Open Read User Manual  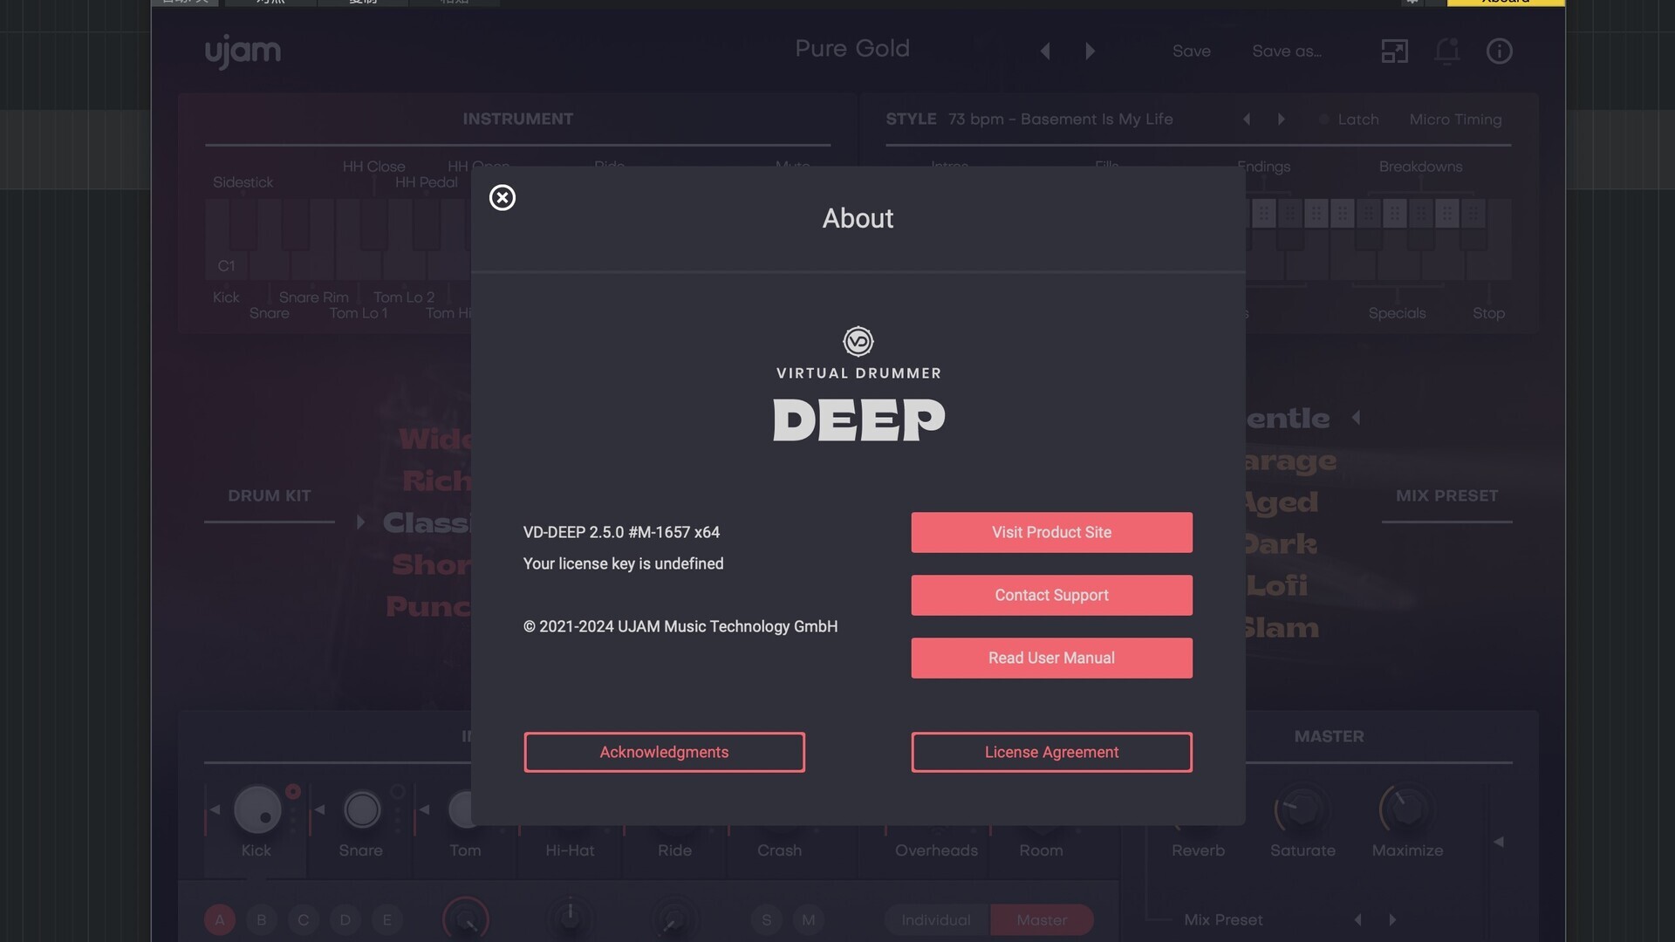[x=1051, y=658]
